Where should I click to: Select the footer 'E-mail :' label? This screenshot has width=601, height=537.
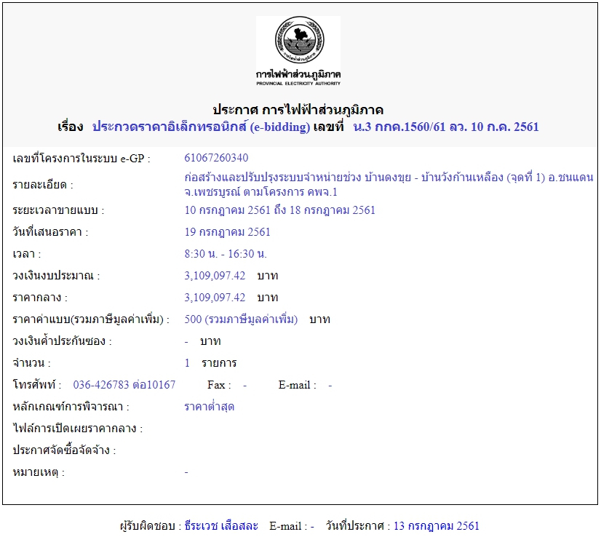(288, 526)
